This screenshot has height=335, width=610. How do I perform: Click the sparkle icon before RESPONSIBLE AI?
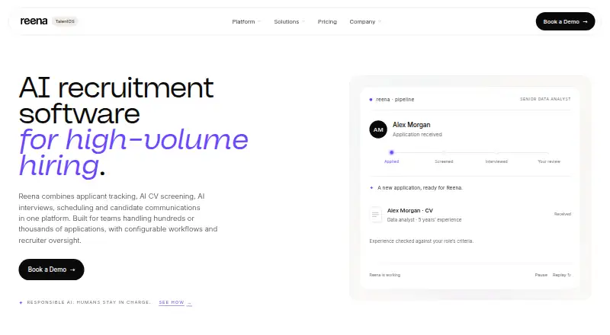(x=21, y=302)
